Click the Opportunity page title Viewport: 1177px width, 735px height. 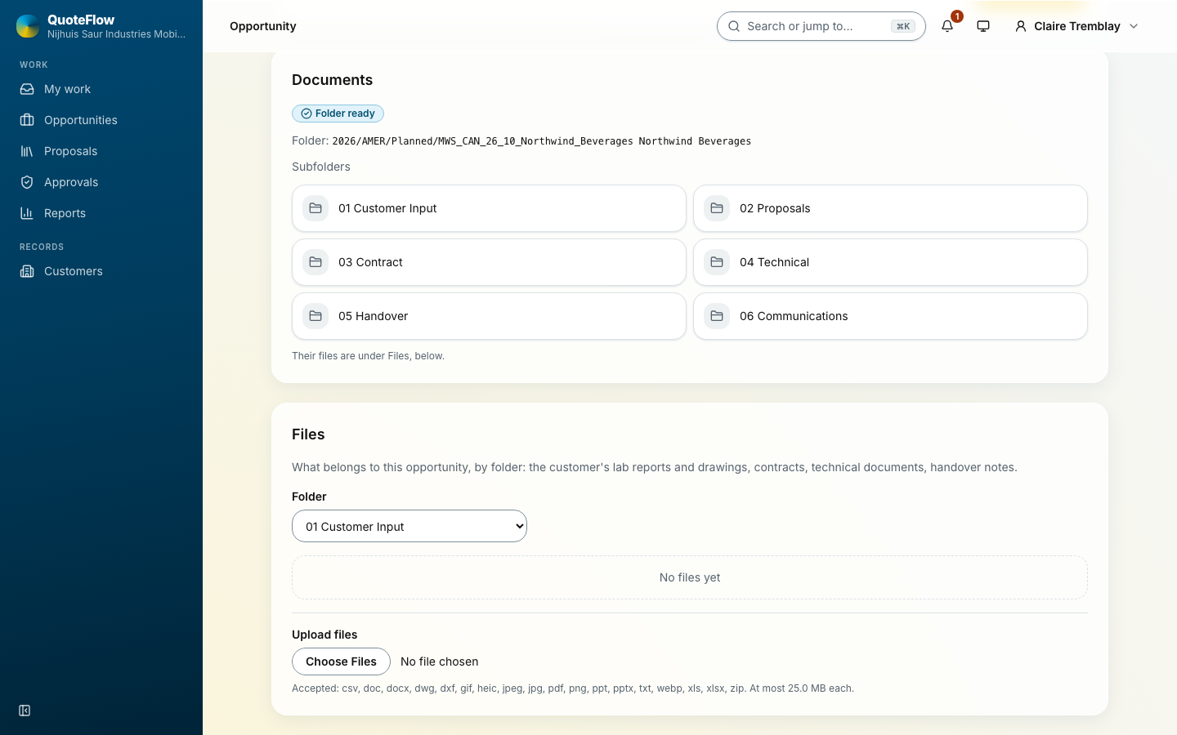pos(263,26)
